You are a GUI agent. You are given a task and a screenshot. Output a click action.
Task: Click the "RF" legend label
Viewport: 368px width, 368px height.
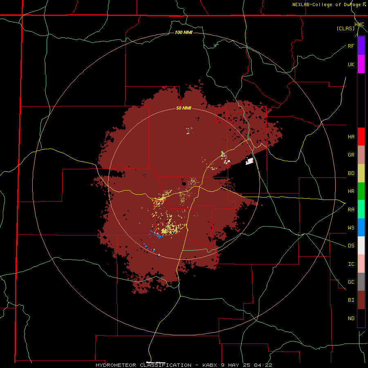(351, 46)
